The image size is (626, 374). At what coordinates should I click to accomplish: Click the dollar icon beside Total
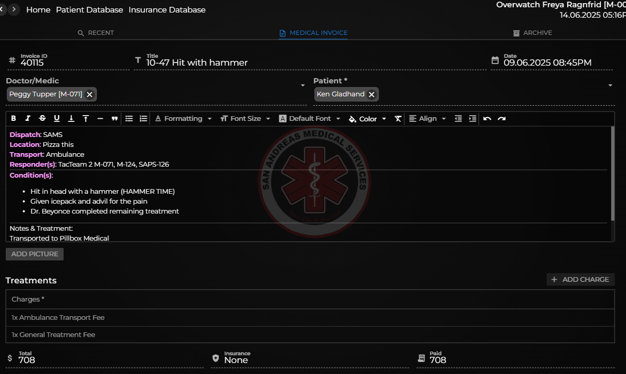(x=10, y=358)
